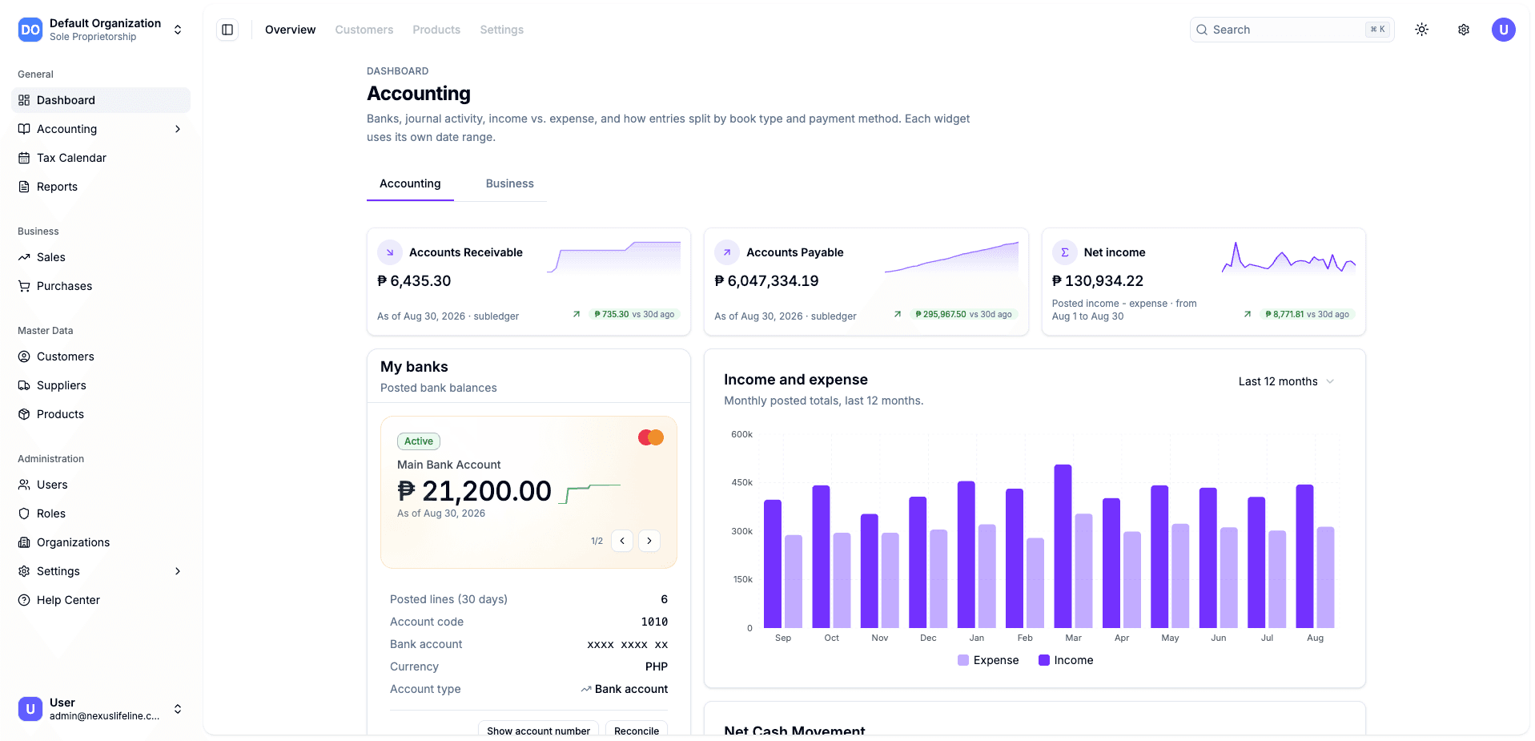
Task: Click the March income bar
Action: tap(1063, 546)
